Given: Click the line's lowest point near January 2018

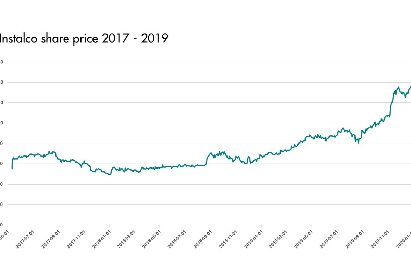Looking at the screenshot, I should click(x=109, y=174).
